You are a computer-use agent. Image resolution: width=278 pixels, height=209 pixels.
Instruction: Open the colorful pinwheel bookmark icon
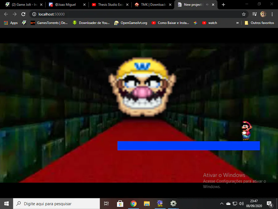[196, 23]
